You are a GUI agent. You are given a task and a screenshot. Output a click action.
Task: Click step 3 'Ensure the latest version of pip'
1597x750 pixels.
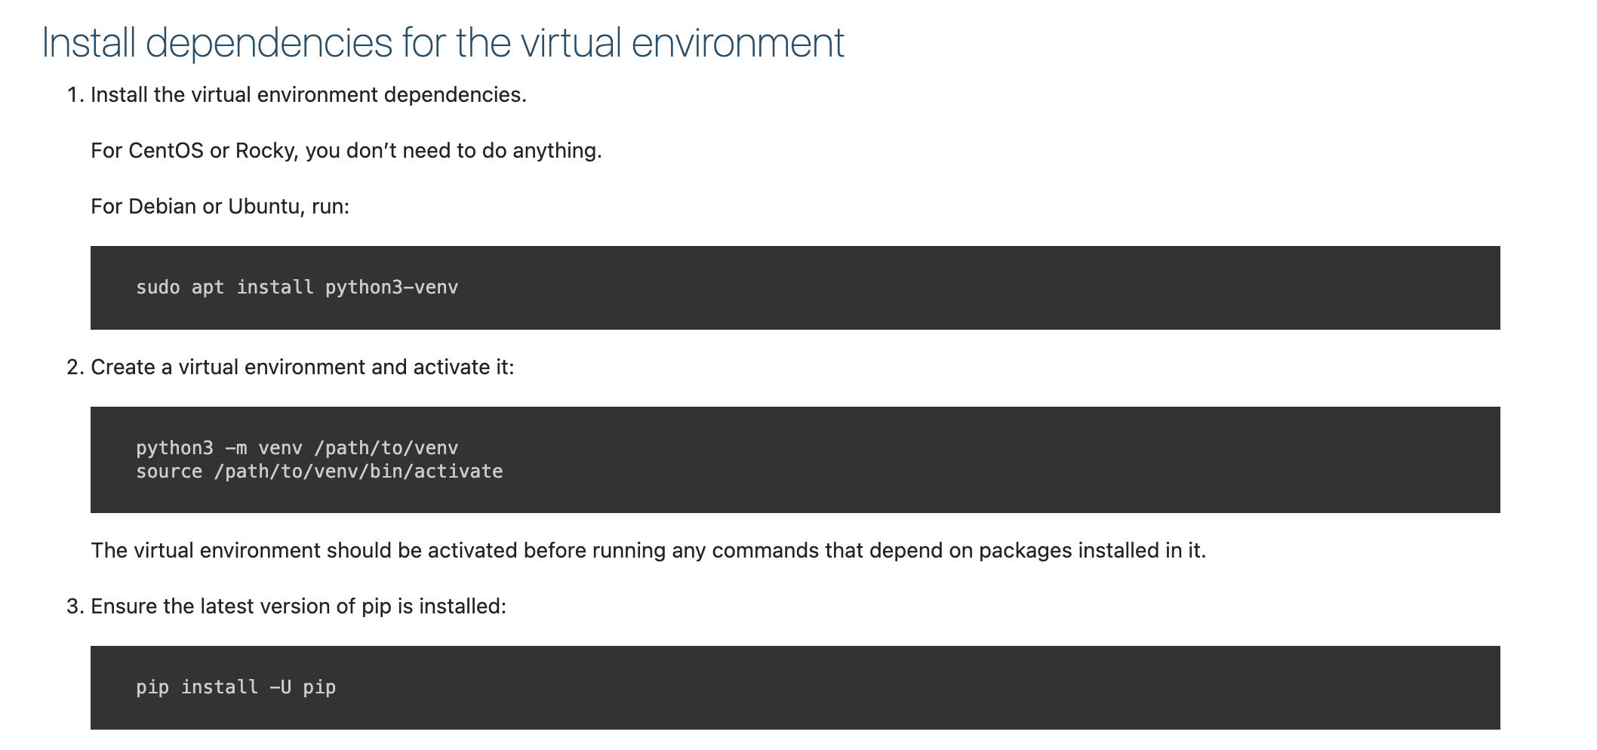point(298,607)
